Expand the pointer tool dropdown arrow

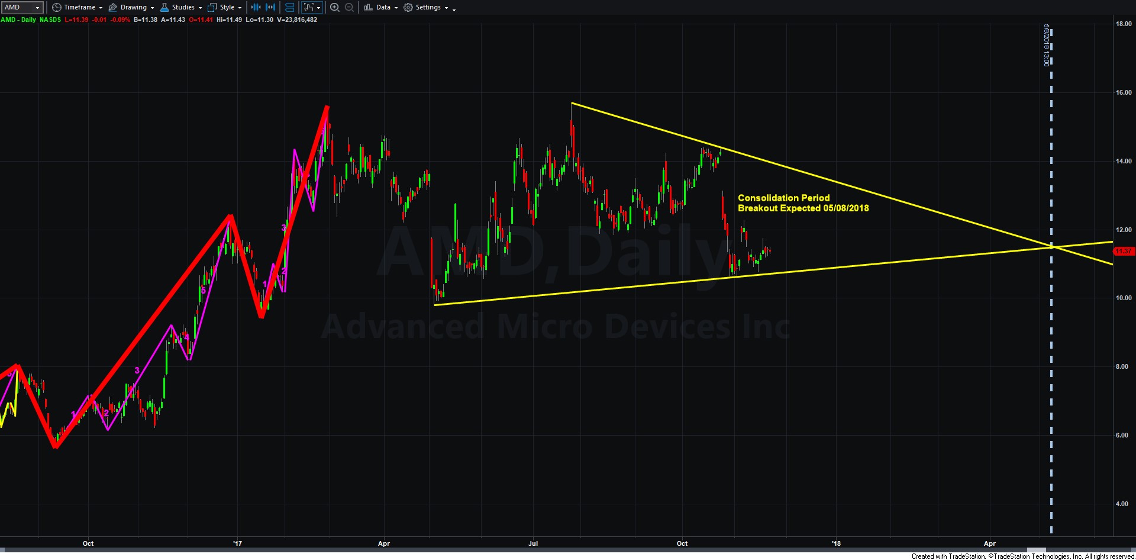pyautogui.click(x=319, y=8)
